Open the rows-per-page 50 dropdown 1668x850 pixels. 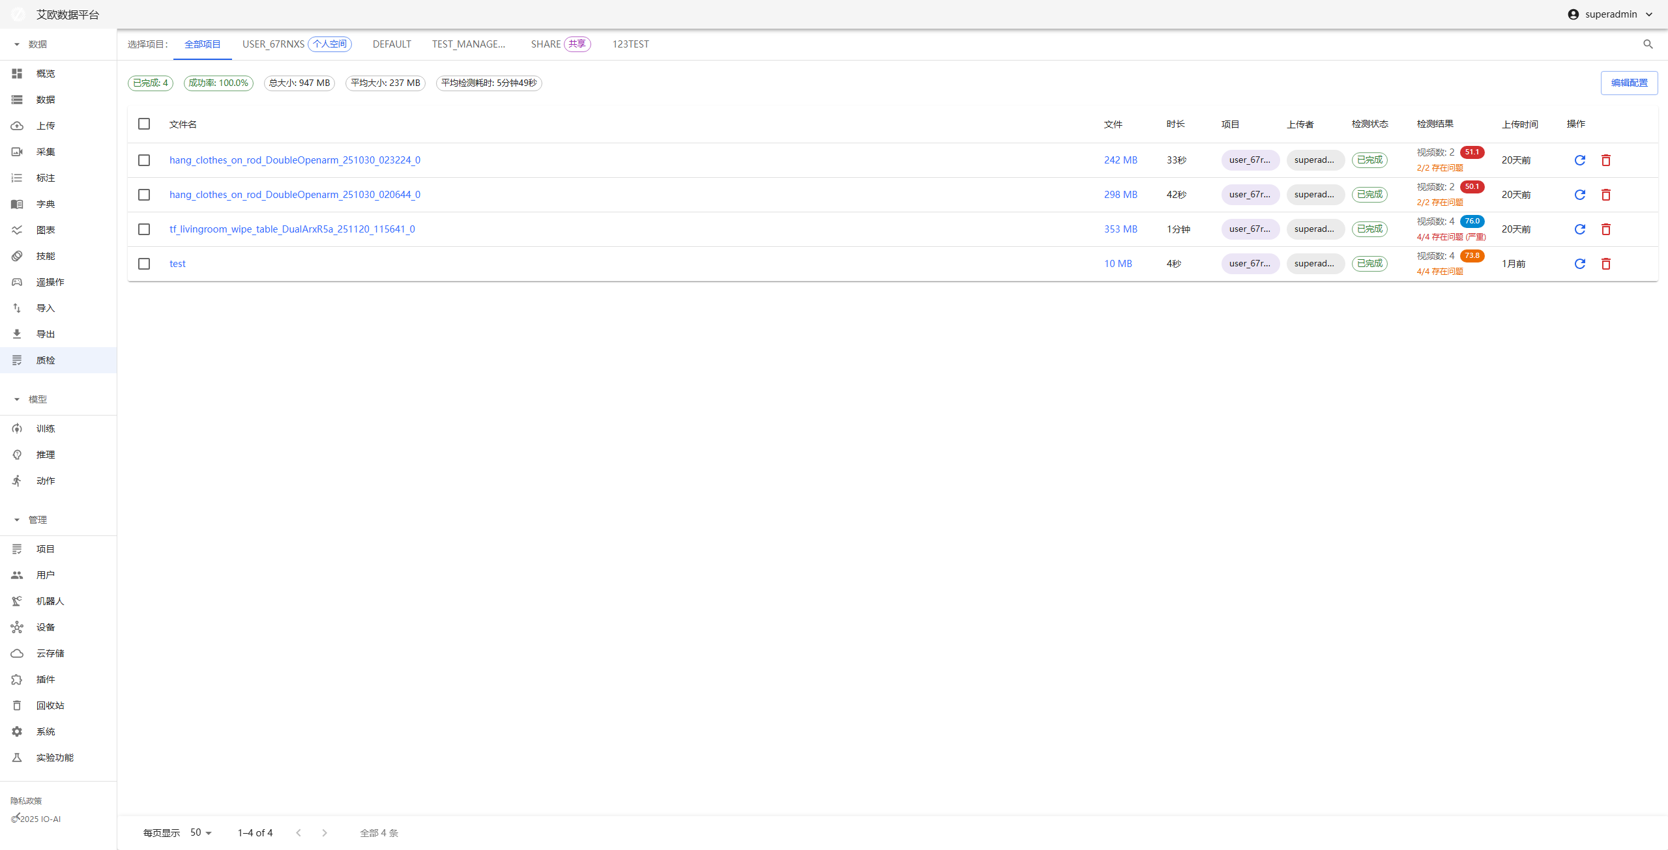[201, 832]
